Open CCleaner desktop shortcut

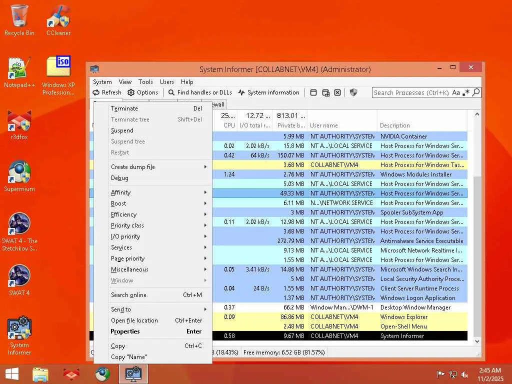(58, 20)
